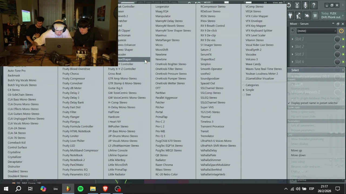This screenshot has height=194, width=346.
Task: Open the shopping cart store icon
Action: (x=315, y=16)
